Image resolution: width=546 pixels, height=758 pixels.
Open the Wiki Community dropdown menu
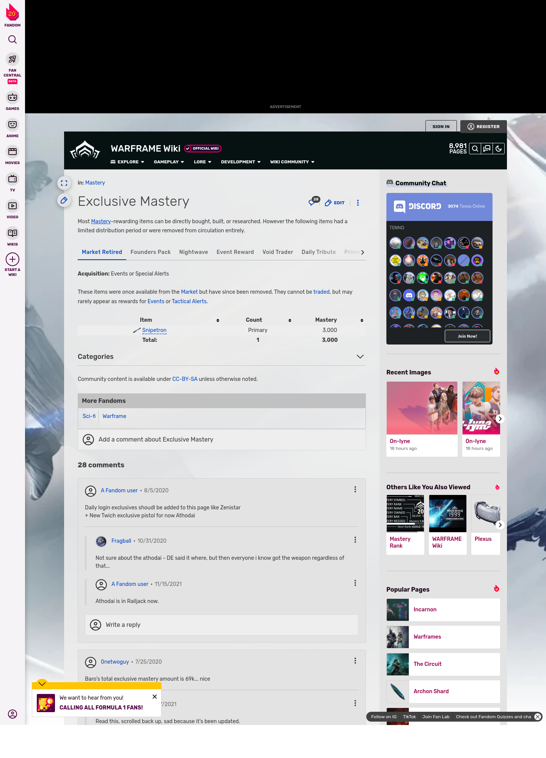(292, 162)
